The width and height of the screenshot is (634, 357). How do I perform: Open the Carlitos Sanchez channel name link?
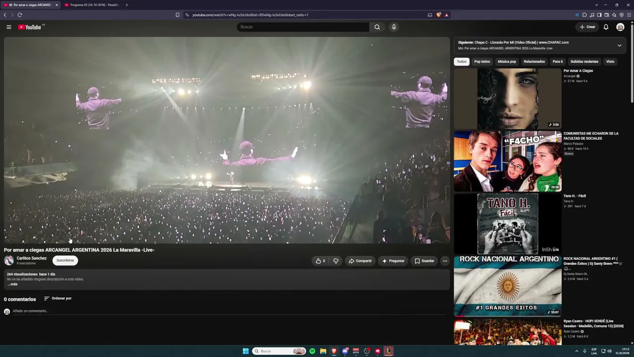click(x=32, y=258)
